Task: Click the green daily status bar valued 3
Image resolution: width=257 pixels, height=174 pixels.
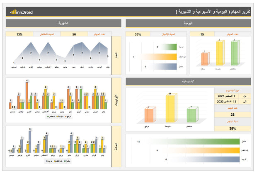Action: pos(169,47)
